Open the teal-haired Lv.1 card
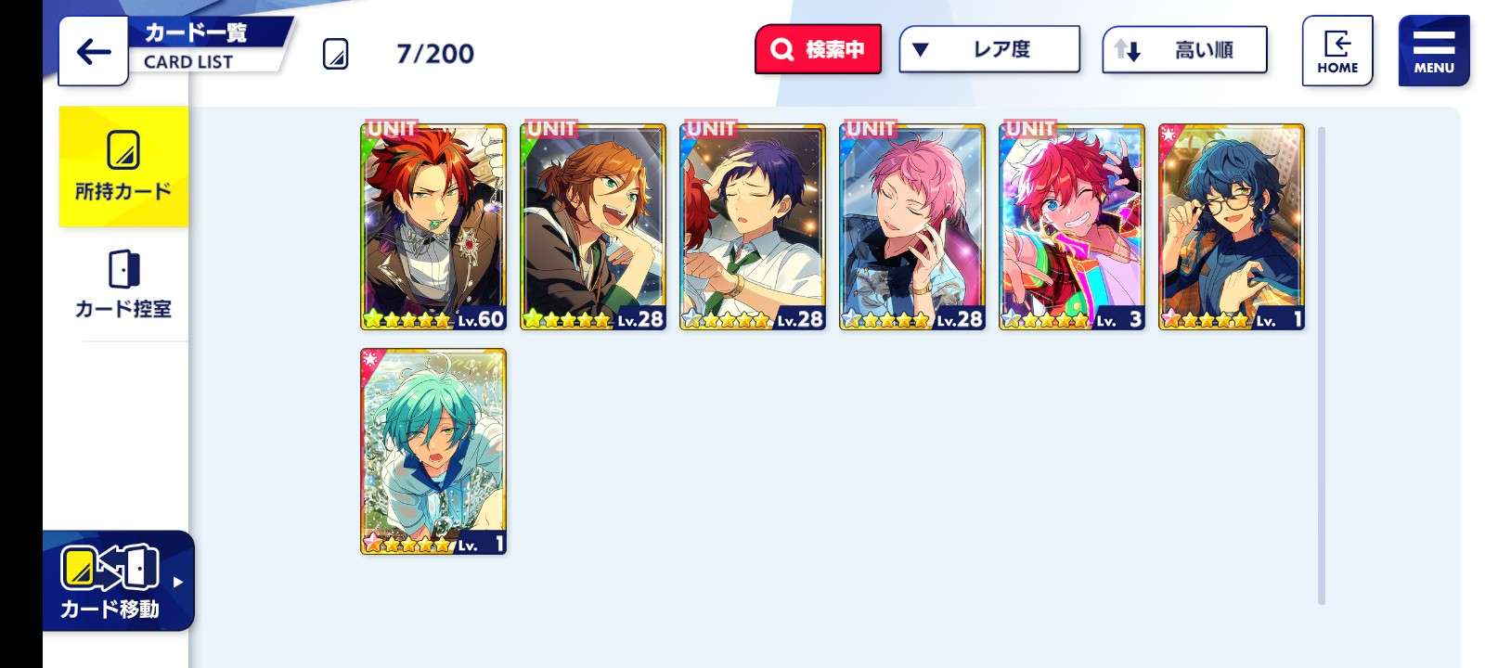This screenshot has height=668, width=1485. (433, 452)
